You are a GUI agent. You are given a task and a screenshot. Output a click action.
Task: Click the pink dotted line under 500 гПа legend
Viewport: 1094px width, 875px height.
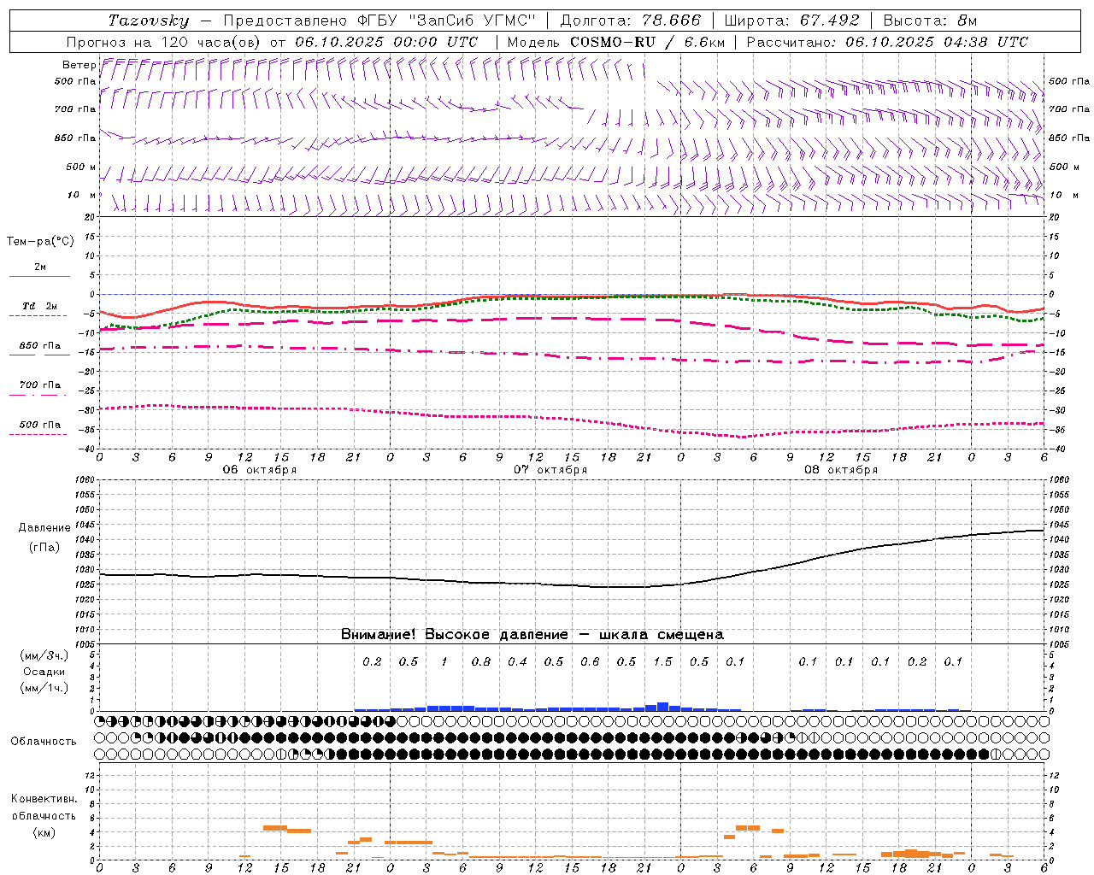[x=38, y=434]
